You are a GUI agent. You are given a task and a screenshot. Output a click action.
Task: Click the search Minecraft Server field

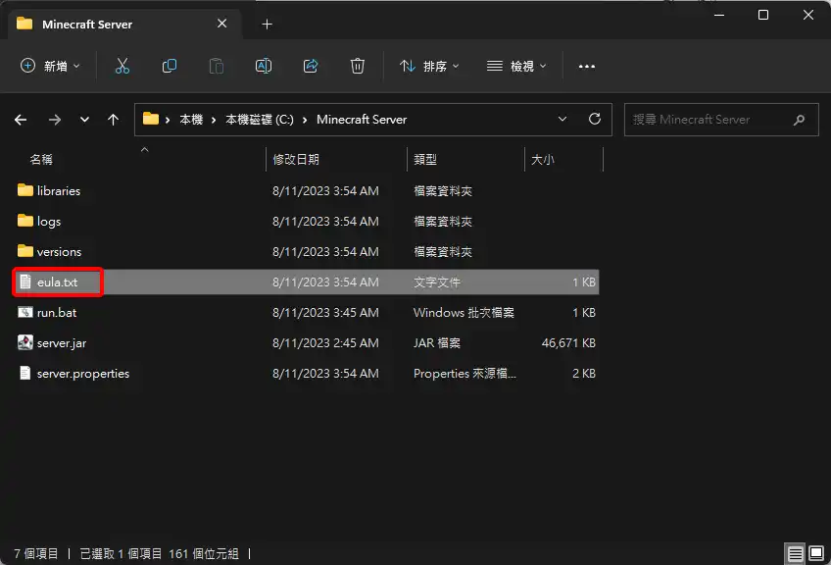(x=721, y=120)
